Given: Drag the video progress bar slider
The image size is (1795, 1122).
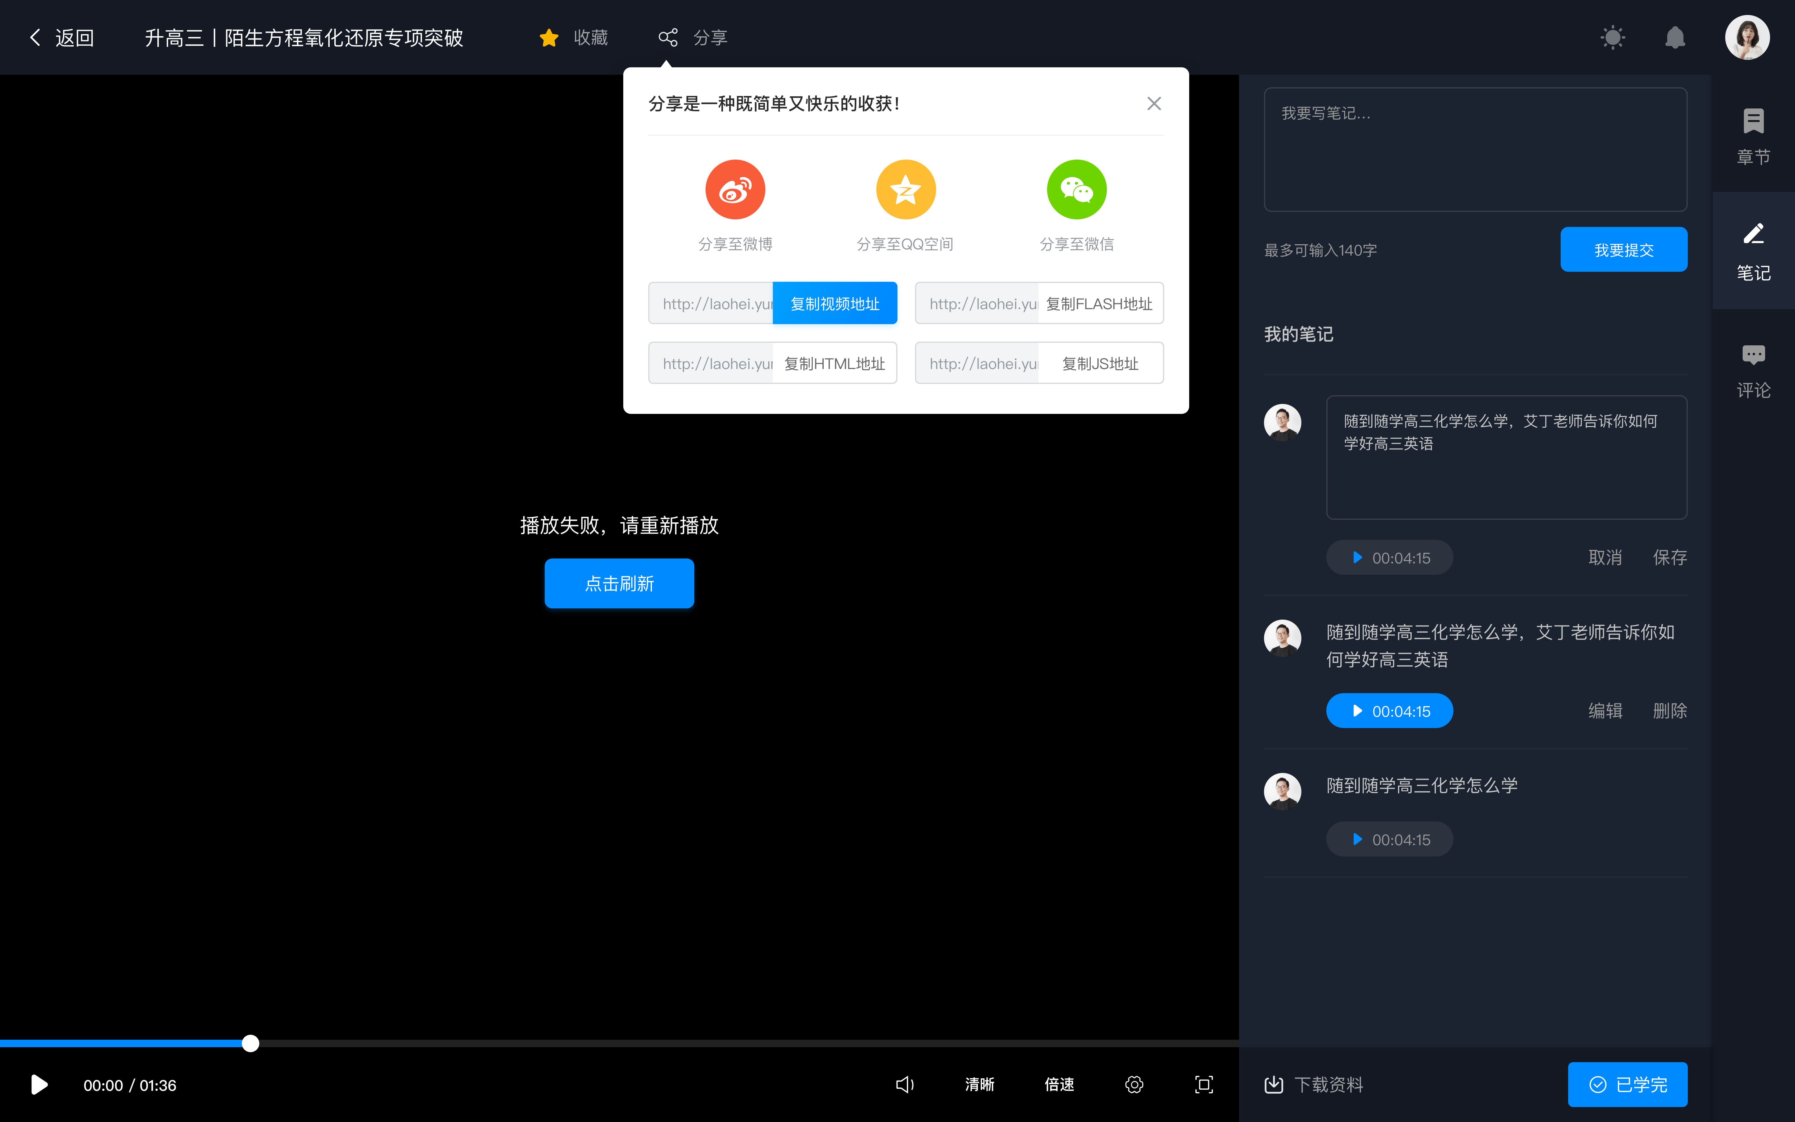Looking at the screenshot, I should 249,1043.
